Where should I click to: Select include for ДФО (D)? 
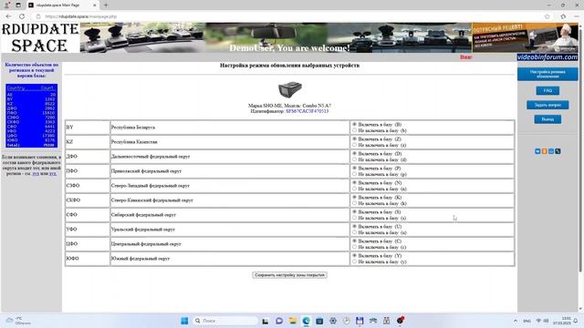point(354,153)
